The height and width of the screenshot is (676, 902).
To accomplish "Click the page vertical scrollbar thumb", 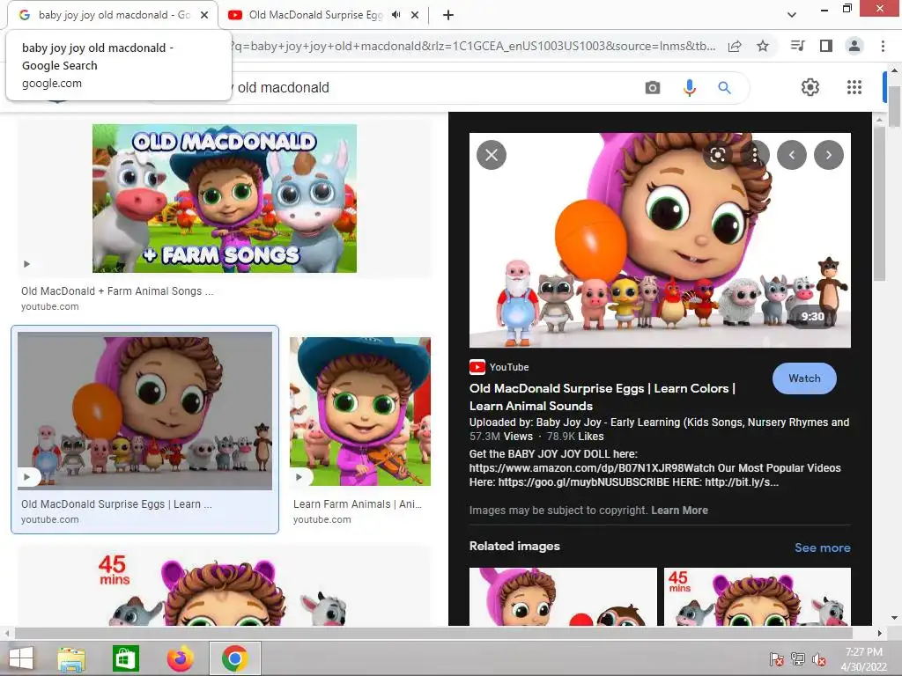I will click(x=894, y=107).
